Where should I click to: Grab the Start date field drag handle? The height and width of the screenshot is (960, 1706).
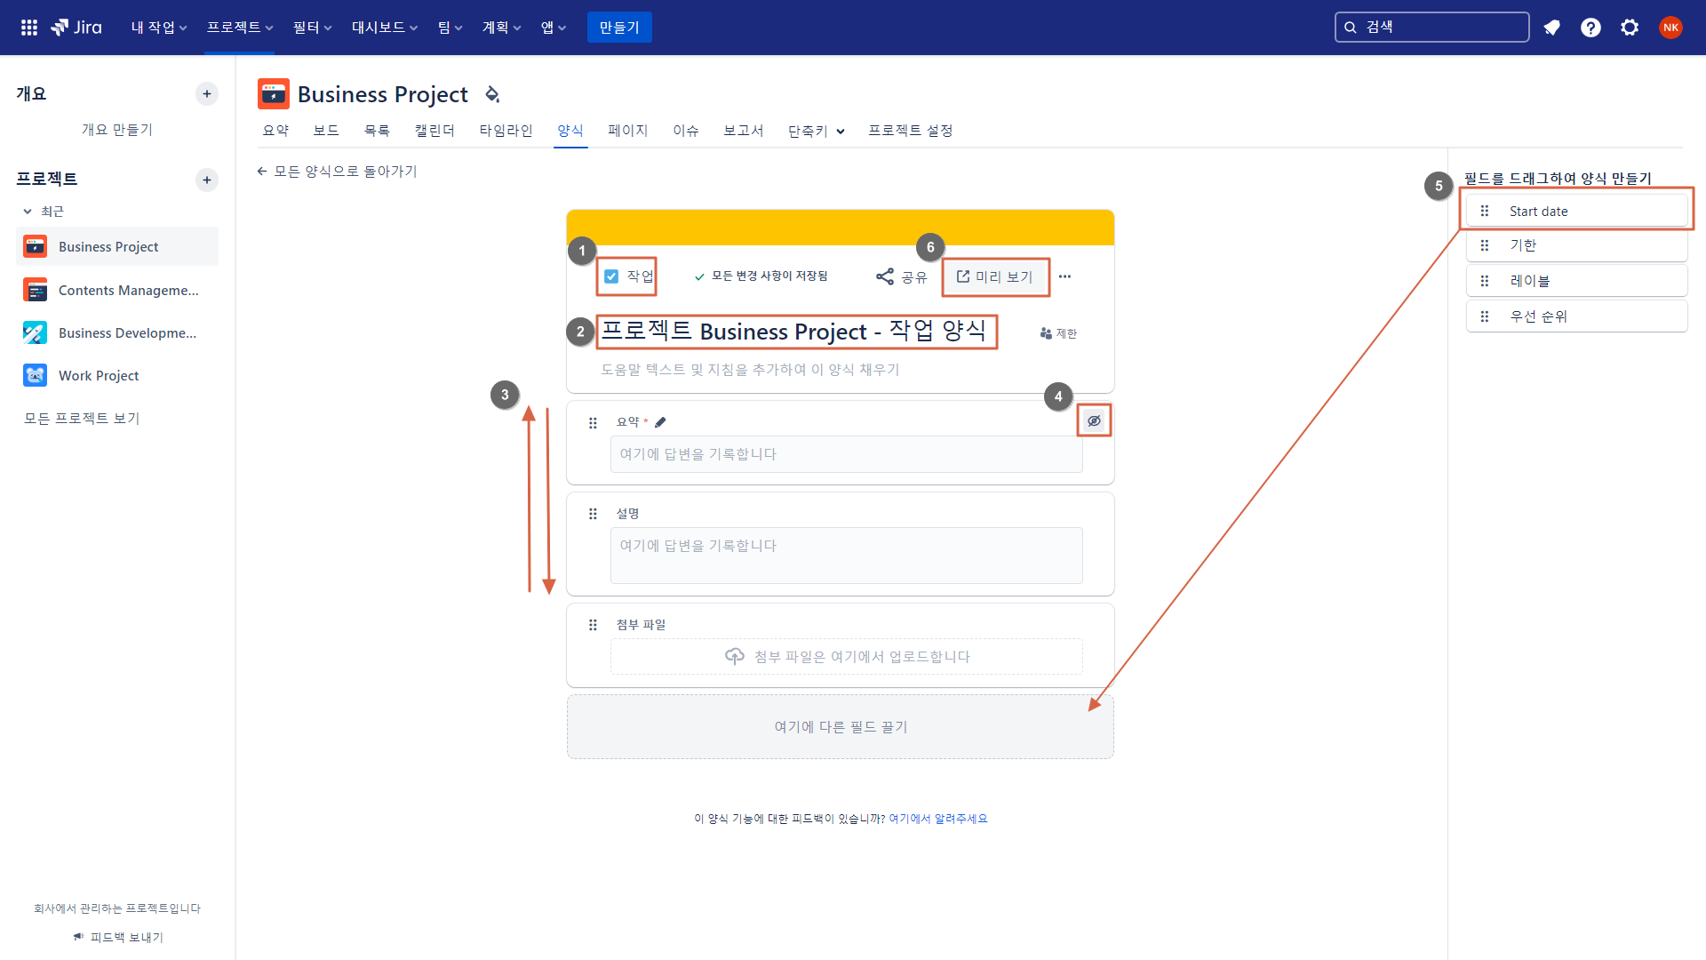pyautogui.click(x=1485, y=211)
